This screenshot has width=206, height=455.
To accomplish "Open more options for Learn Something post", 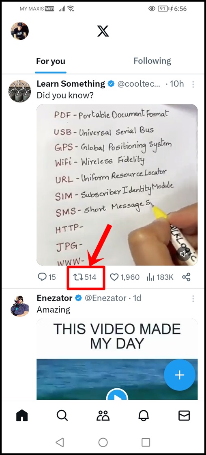I will click(x=193, y=85).
